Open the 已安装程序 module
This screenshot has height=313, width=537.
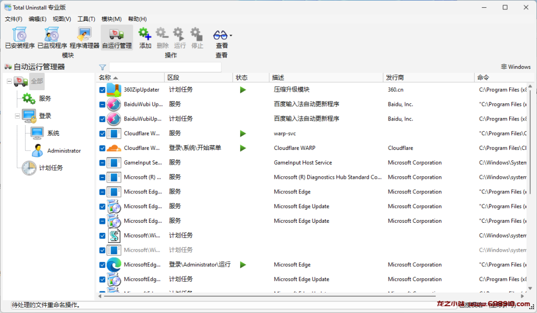[20, 38]
